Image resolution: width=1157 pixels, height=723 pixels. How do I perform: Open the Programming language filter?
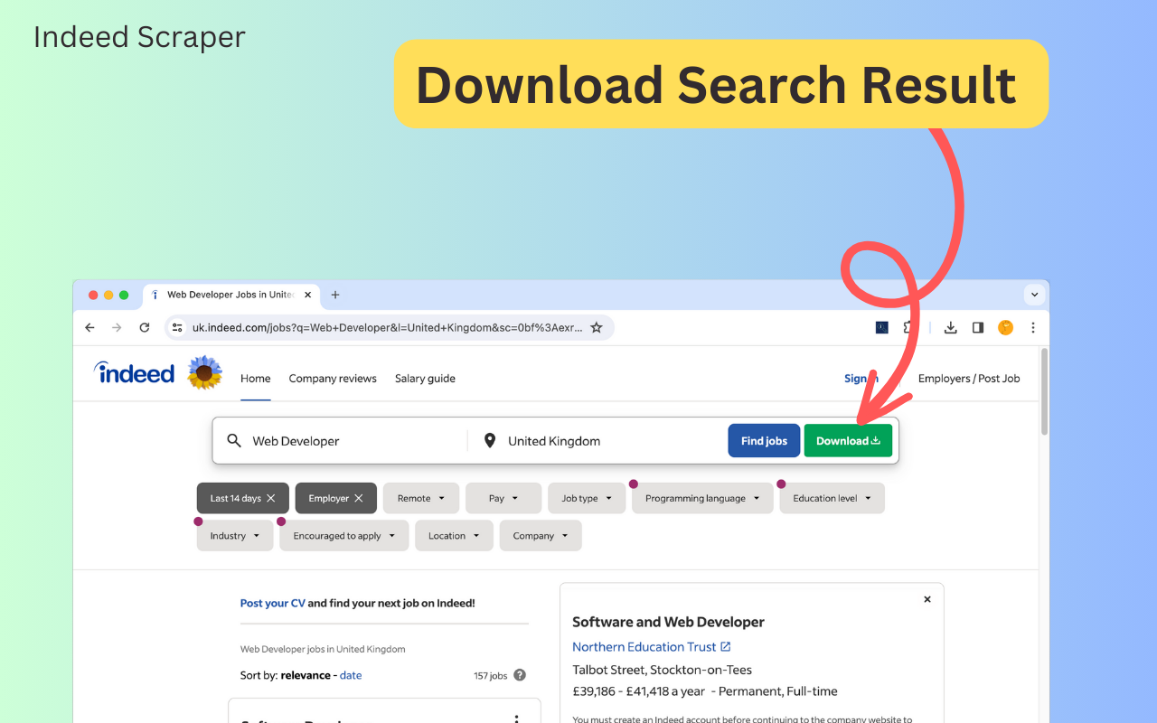click(702, 498)
